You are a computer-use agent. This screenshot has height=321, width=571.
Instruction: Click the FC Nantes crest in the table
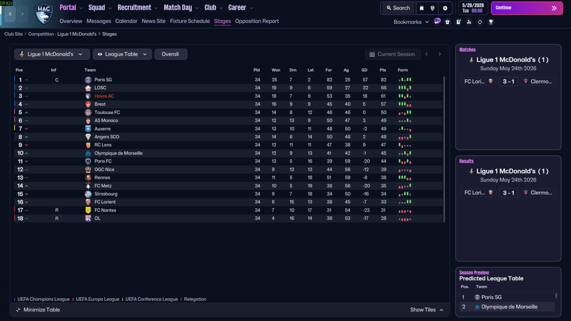click(88, 210)
